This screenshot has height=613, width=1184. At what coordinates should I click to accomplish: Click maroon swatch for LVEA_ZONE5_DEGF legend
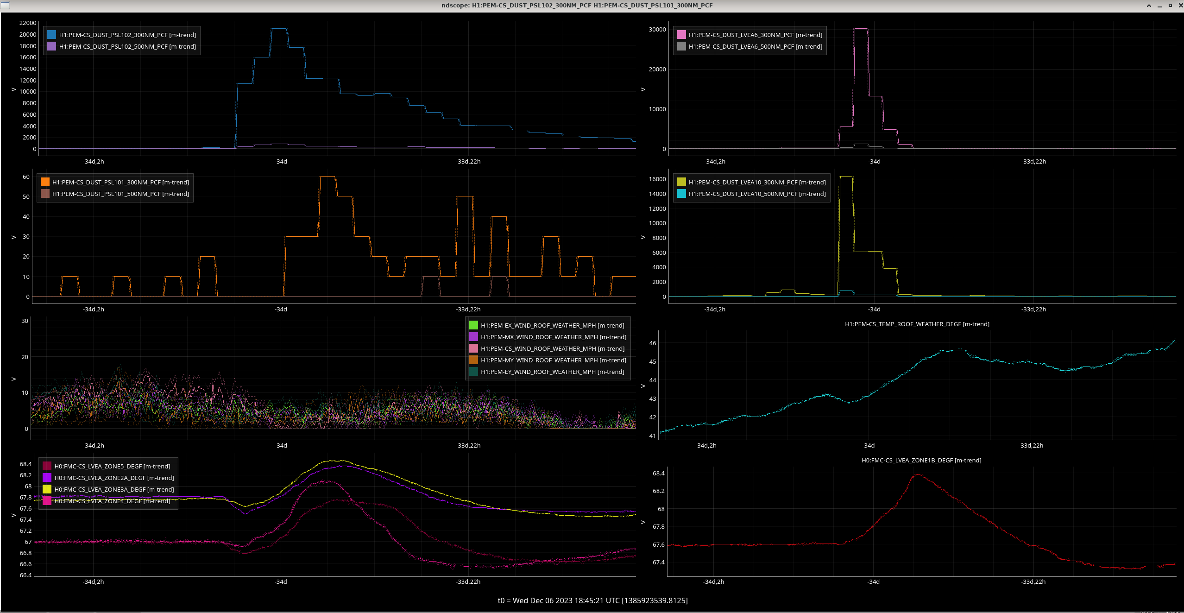click(x=47, y=466)
